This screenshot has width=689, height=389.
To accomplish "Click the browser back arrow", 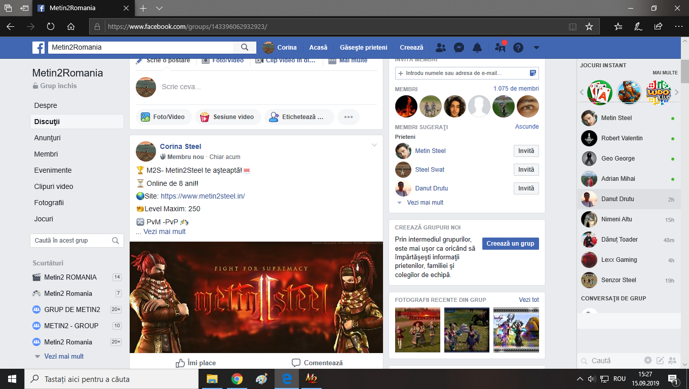I will (x=10, y=26).
